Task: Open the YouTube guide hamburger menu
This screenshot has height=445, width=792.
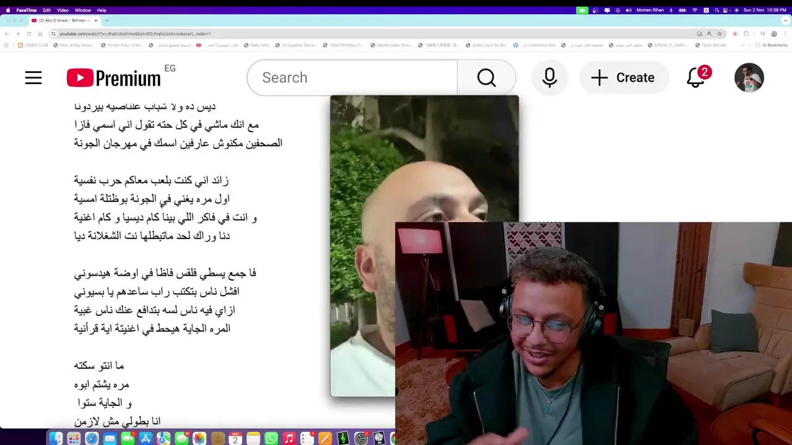Action: click(33, 78)
